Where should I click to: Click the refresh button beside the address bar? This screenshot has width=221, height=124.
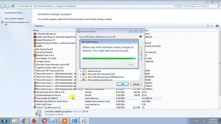[x=179, y=6]
